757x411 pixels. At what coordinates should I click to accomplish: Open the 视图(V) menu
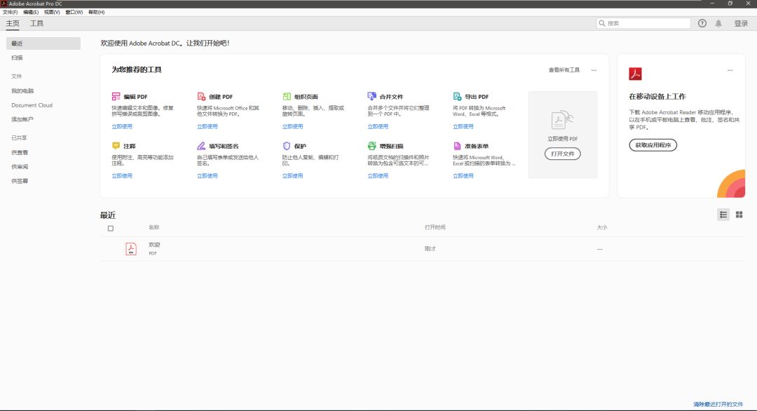tap(52, 12)
